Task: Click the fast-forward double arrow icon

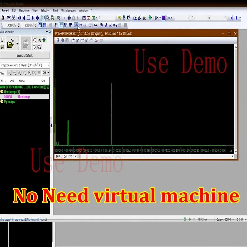Action: [37, 18]
